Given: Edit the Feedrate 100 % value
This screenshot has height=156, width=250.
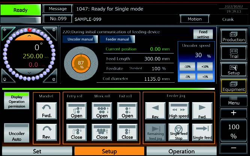Looking at the screenshot, I should pos(159,68).
